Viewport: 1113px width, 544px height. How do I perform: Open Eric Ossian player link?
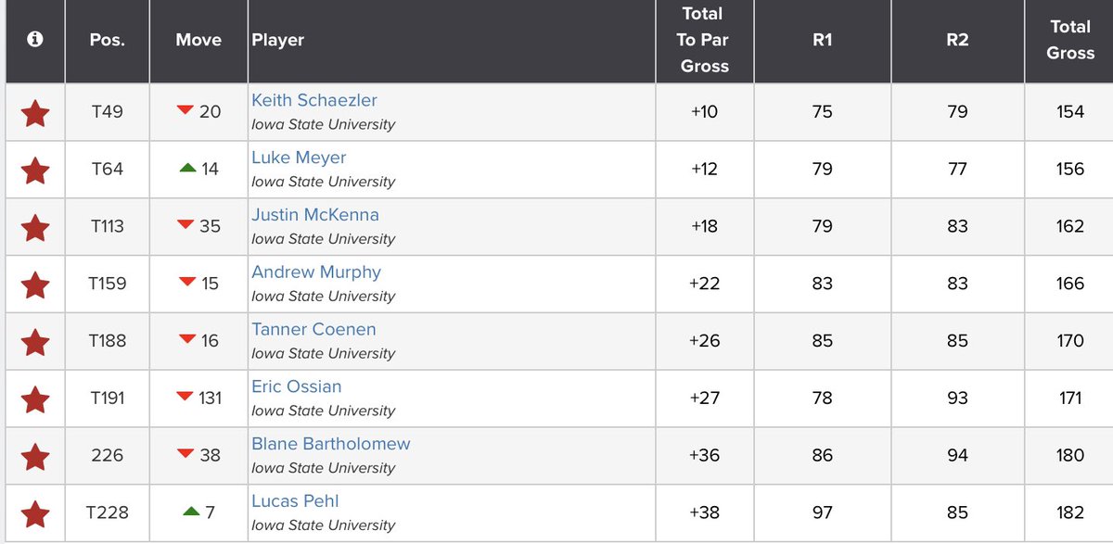coord(297,386)
